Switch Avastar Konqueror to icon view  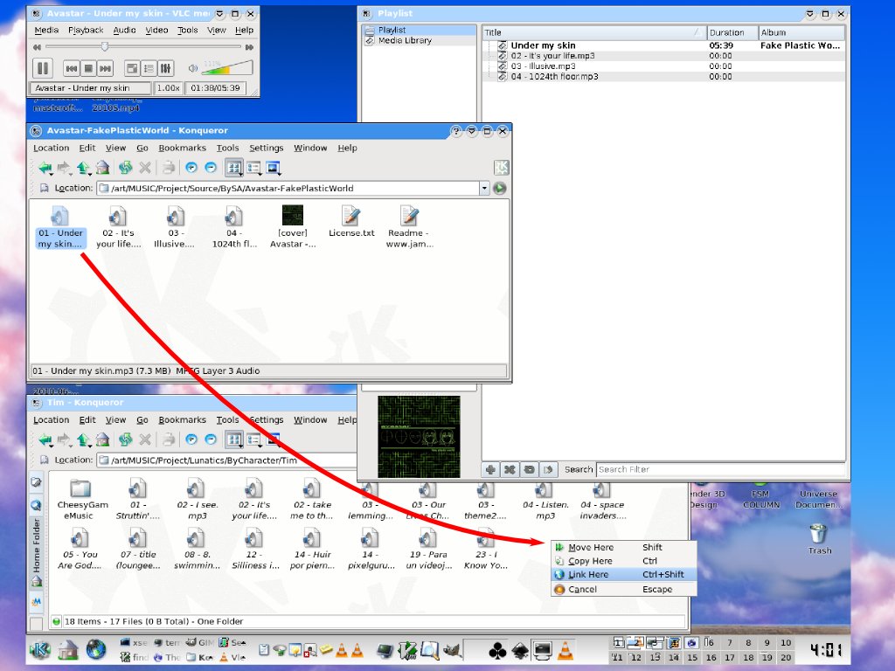click(233, 168)
